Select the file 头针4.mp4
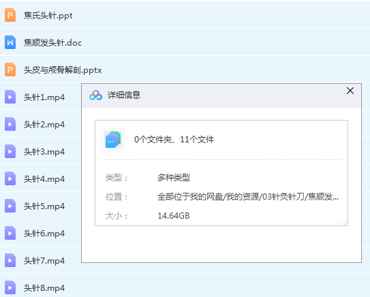This screenshot has width=370, height=297. tap(44, 179)
